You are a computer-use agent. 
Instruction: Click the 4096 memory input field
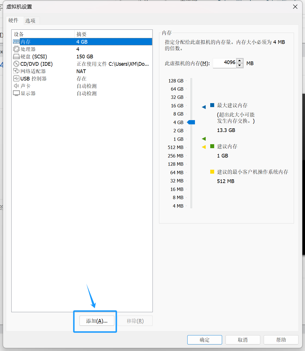coord(225,63)
